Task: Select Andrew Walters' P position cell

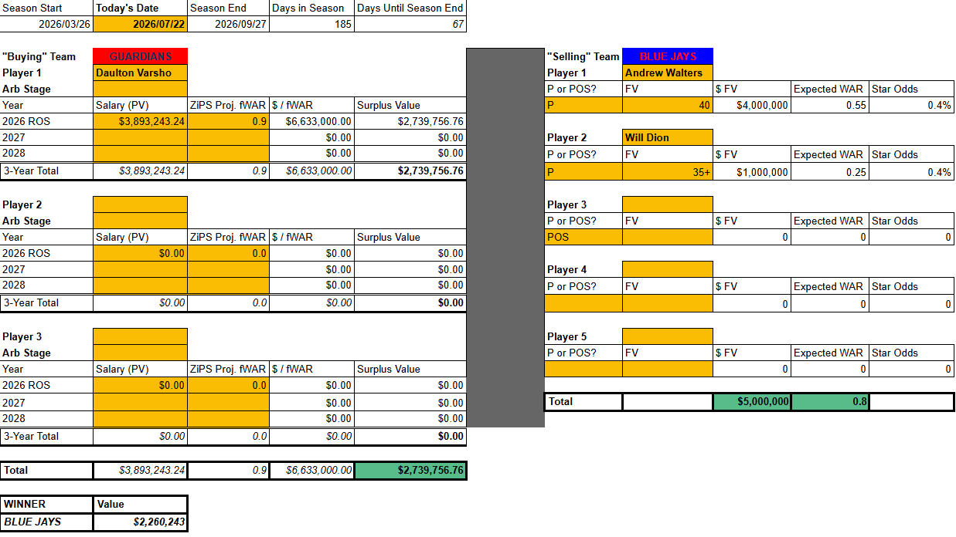Action: coord(583,105)
